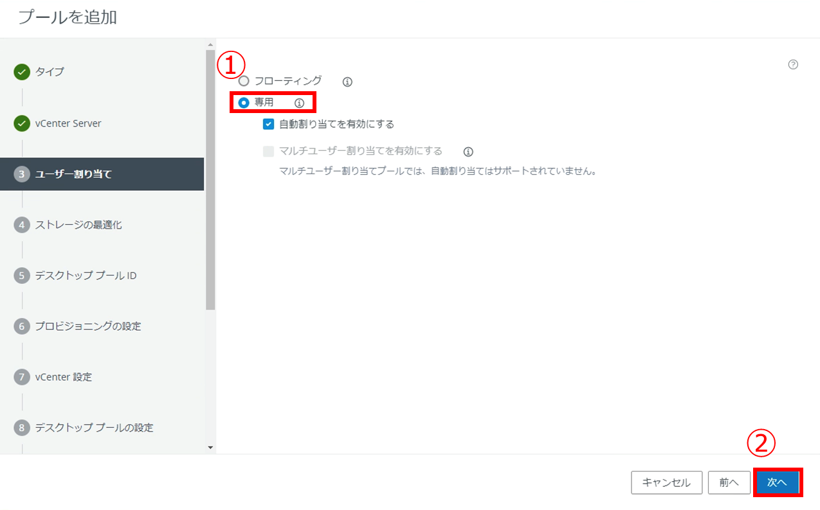Click step 4 number circle icon

tap(22, 225)
